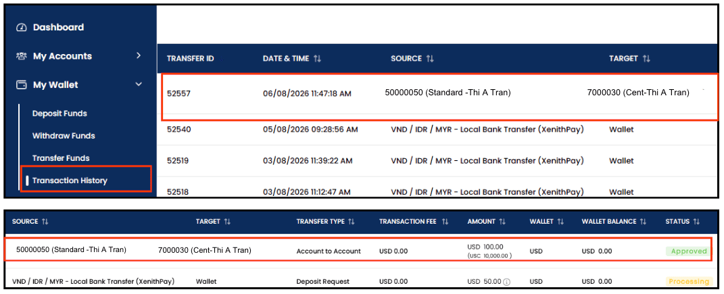The height and width of the screenshot is (294, 724).
Task: Collapse My Wallet chevron arrow
Action: pos(139,84)
